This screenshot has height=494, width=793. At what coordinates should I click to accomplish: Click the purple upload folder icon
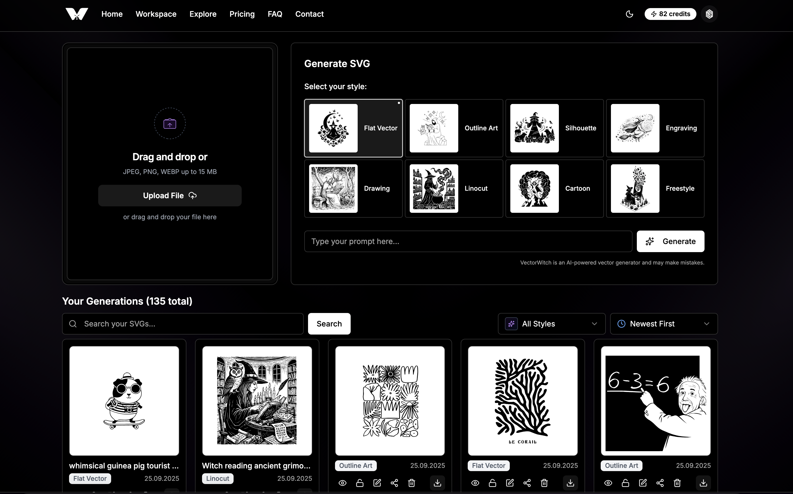pos(170,124)
